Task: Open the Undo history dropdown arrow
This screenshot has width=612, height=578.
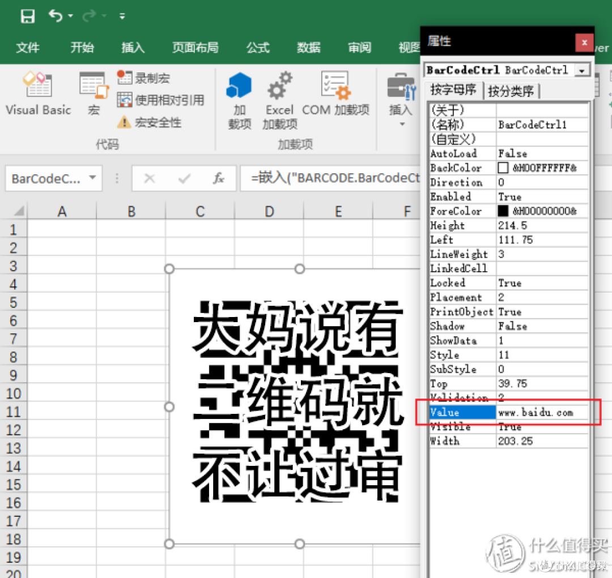Action: [x=70, y=16]
